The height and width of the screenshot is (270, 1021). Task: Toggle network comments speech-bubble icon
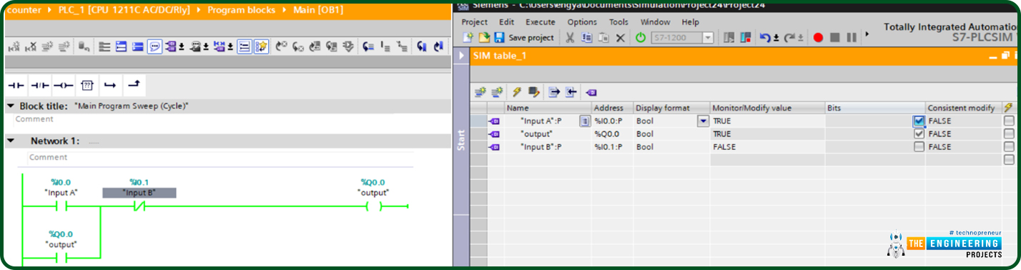(x=154, y=47)
